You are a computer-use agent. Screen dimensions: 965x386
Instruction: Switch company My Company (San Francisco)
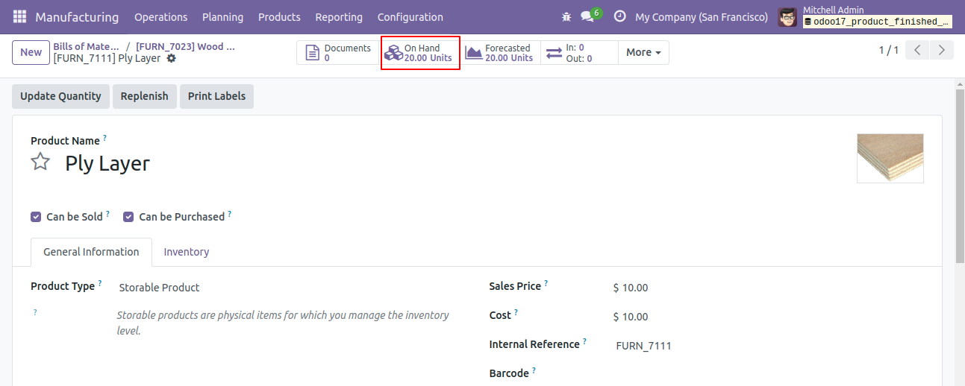(x=701, y=16)
